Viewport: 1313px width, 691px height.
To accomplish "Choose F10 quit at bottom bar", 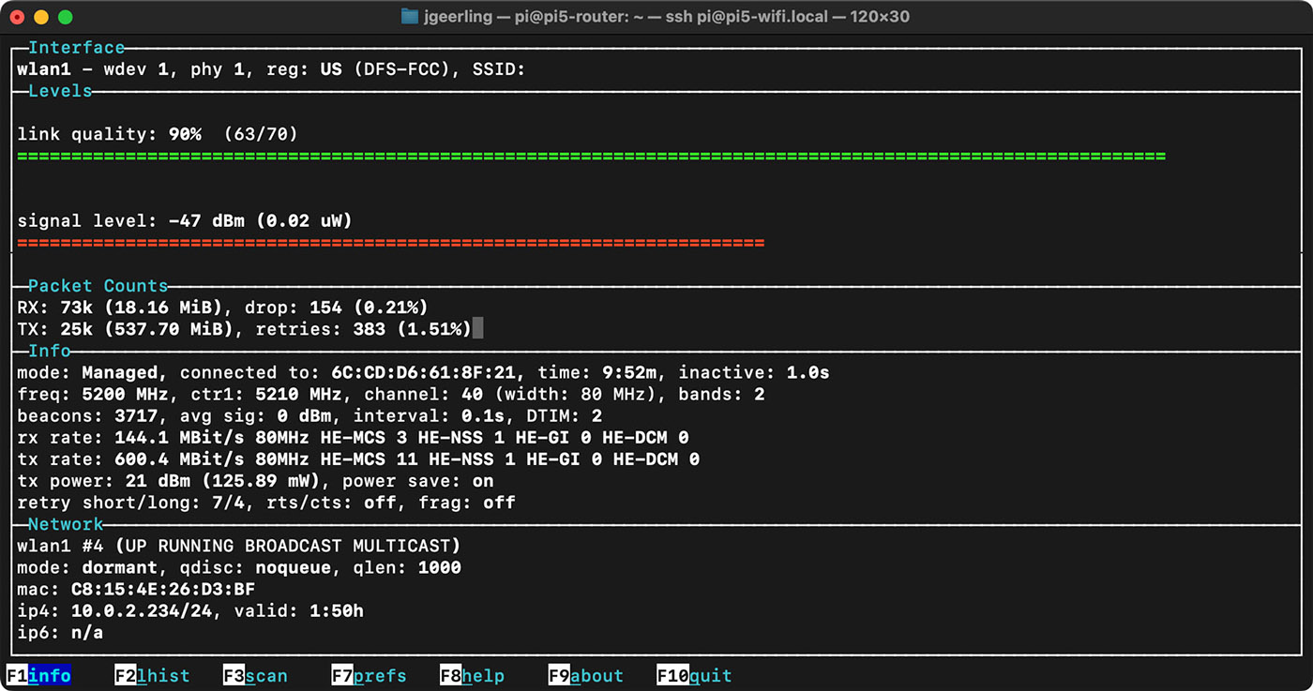I will [694, 676].
